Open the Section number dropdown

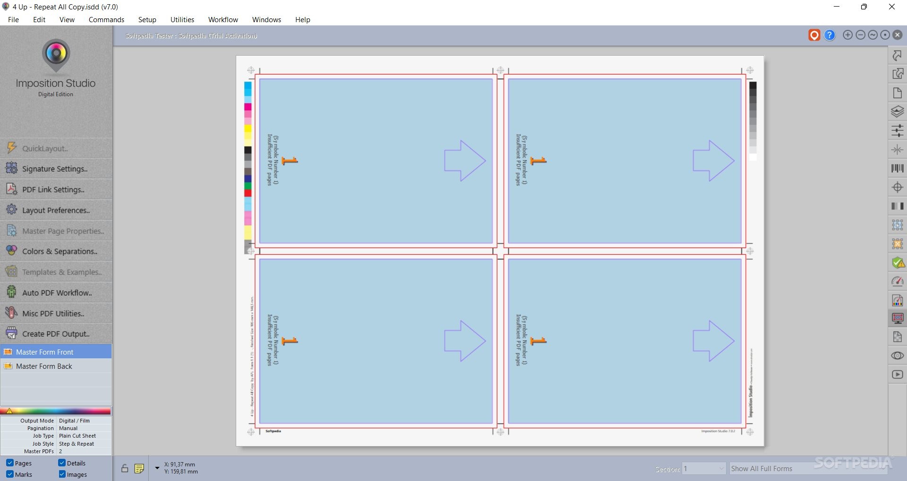coord(703,468)
